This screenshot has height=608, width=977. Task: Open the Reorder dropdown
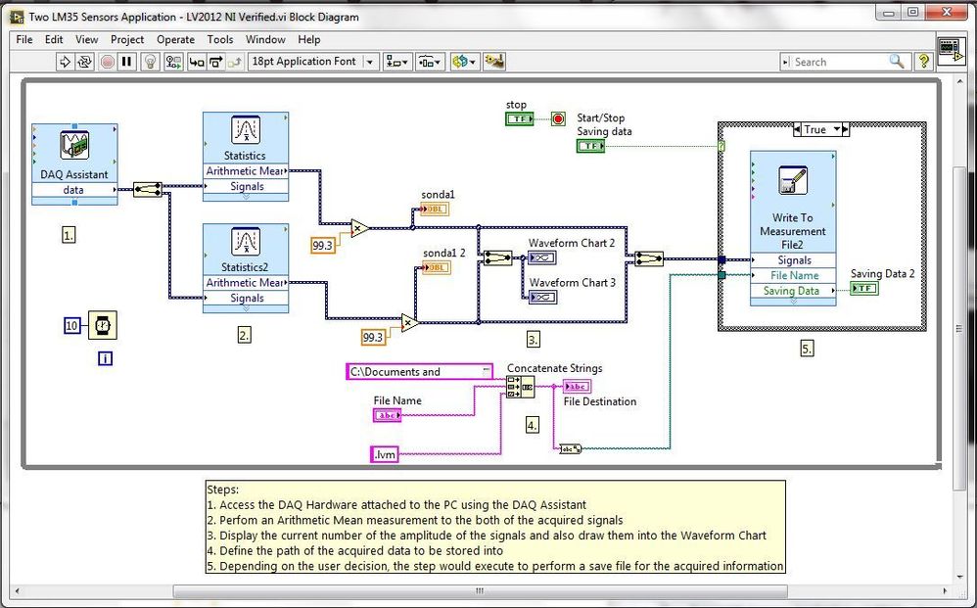coord(464,62)
